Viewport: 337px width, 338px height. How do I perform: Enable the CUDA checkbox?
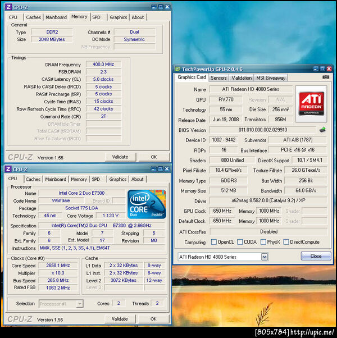(240, 242)
